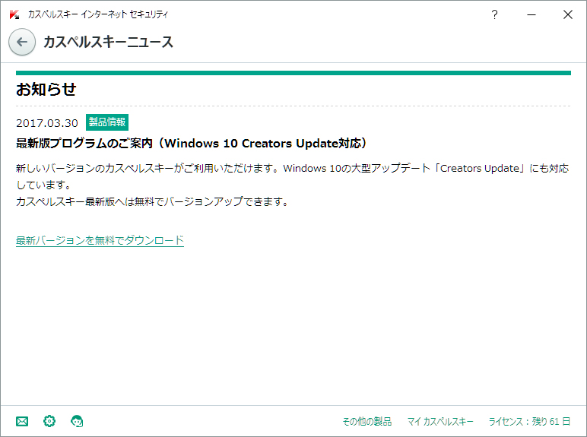Open settings via the gear icon
Screen dimensions: 587x437
(x=49, y=421)
